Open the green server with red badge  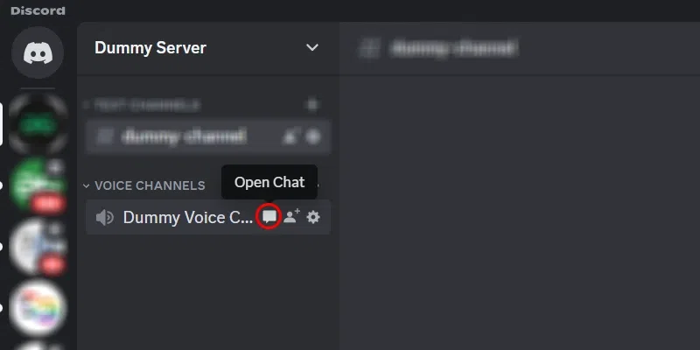click(38, 185)
